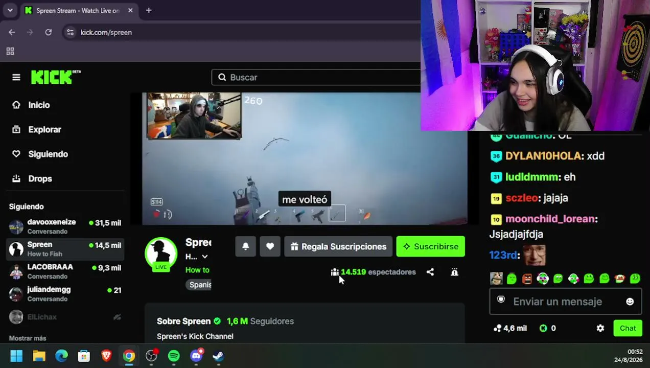Reload the page with refresh icon
The height and width of the screenshot is (368, 650).
(x=48, y=32)
